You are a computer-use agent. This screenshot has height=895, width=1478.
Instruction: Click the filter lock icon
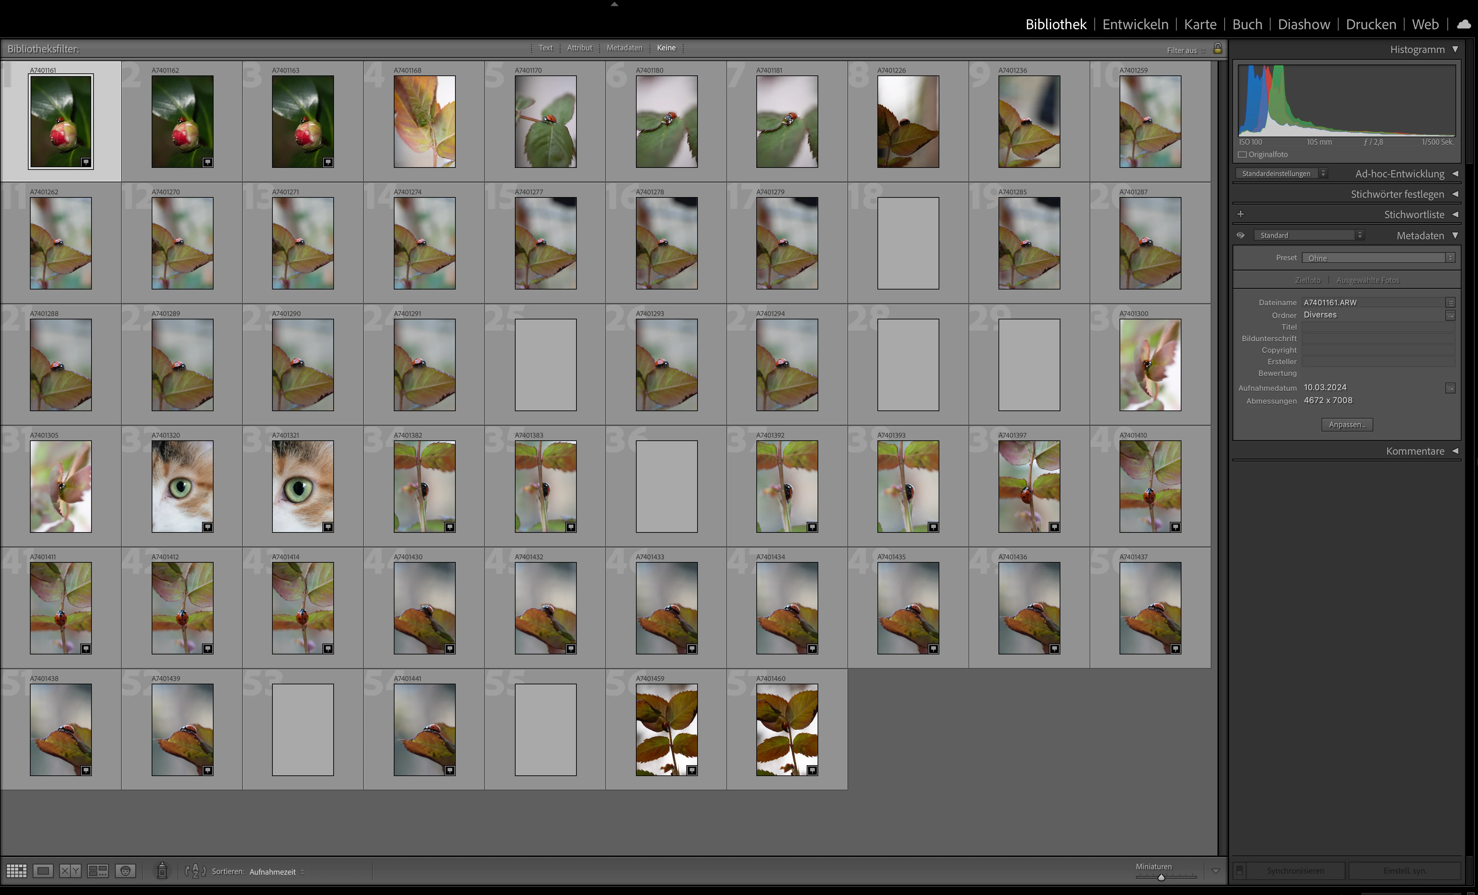click(x=1218, y=49)
